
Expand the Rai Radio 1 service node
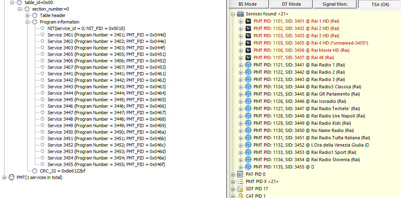(241, 65)
